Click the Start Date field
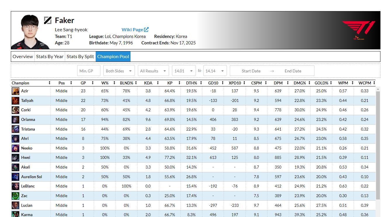The width and height of the screenshot is (386, 217). 251,71
